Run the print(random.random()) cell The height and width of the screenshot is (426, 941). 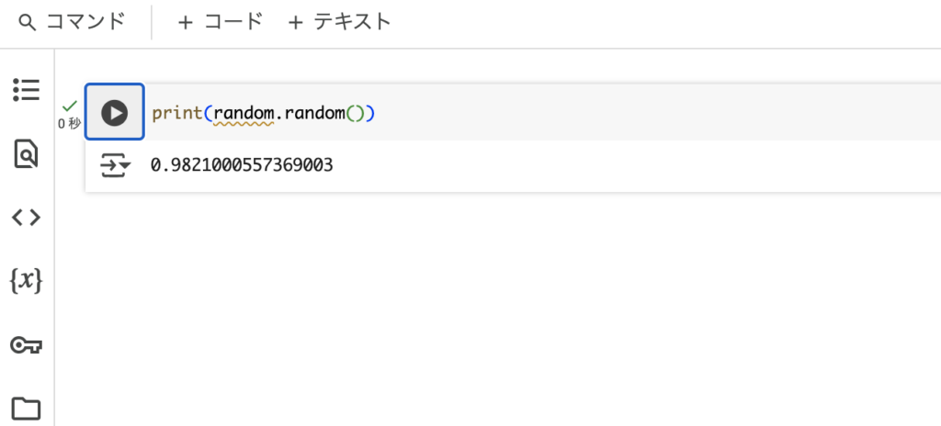[114, 112]
